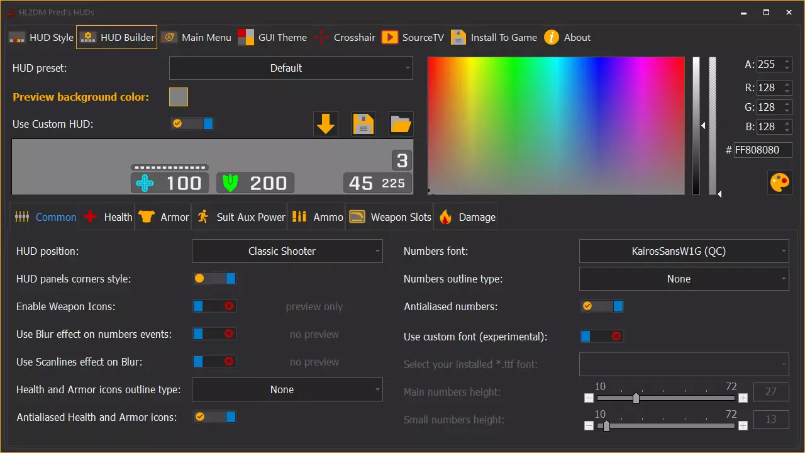Switch to the Suit Aux Power tab
805x453 pixels.
coord(241,217)
